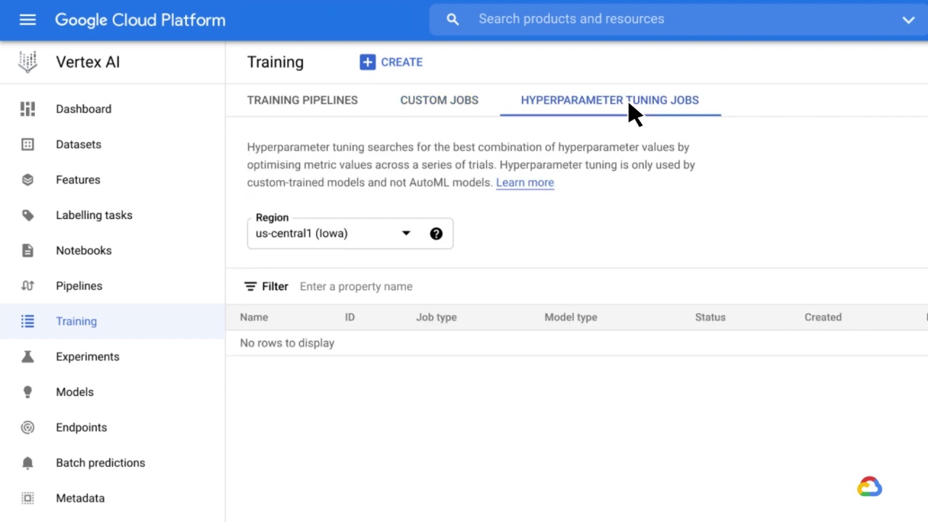This screenshot has height=522, width=928.
Task: Click the Models lightbulb icon
Action: (28, 392)
